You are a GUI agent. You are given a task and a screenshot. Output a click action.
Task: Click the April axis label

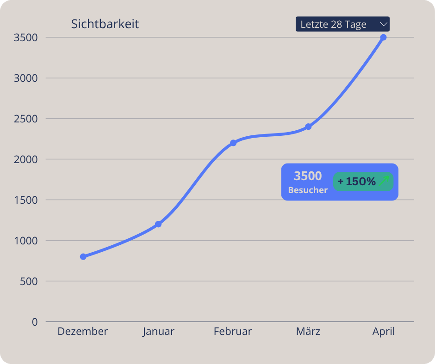pyautogui.click(x=384, y=332)
